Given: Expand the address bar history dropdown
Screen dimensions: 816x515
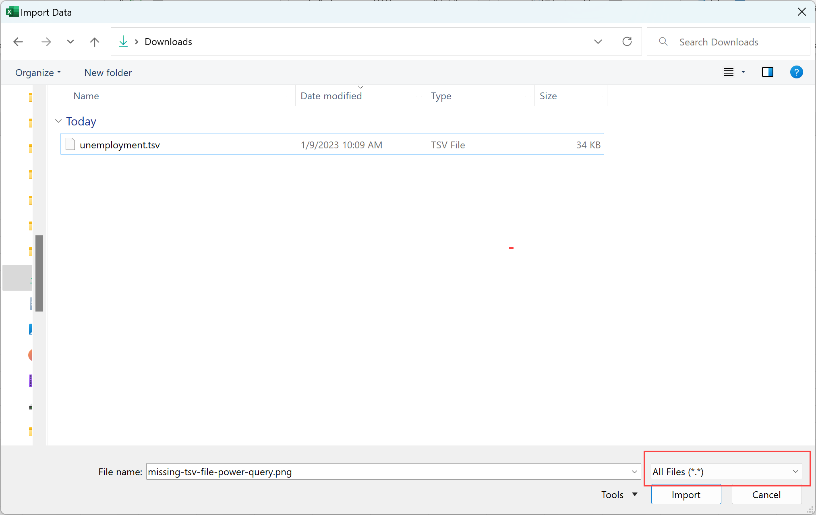Looking at the screenshot, I should point(598,42).
